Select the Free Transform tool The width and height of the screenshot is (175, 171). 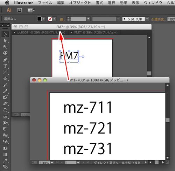pyautogui.click(x=5, y=129)
